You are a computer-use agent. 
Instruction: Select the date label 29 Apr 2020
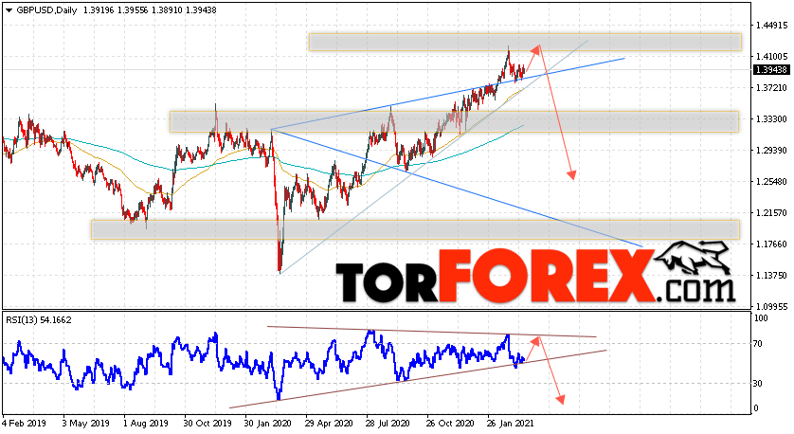pos(329,424)
